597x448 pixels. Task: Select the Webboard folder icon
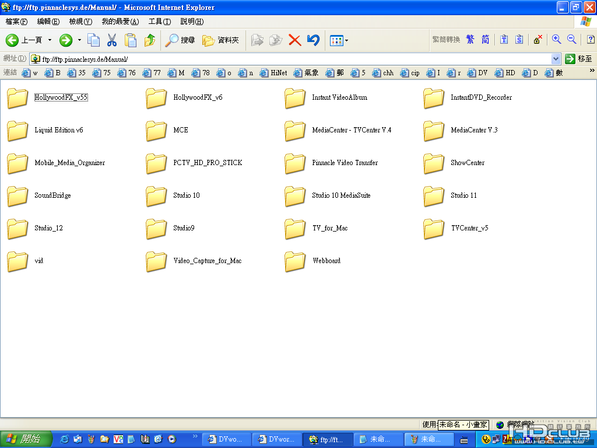coord(295,261)
